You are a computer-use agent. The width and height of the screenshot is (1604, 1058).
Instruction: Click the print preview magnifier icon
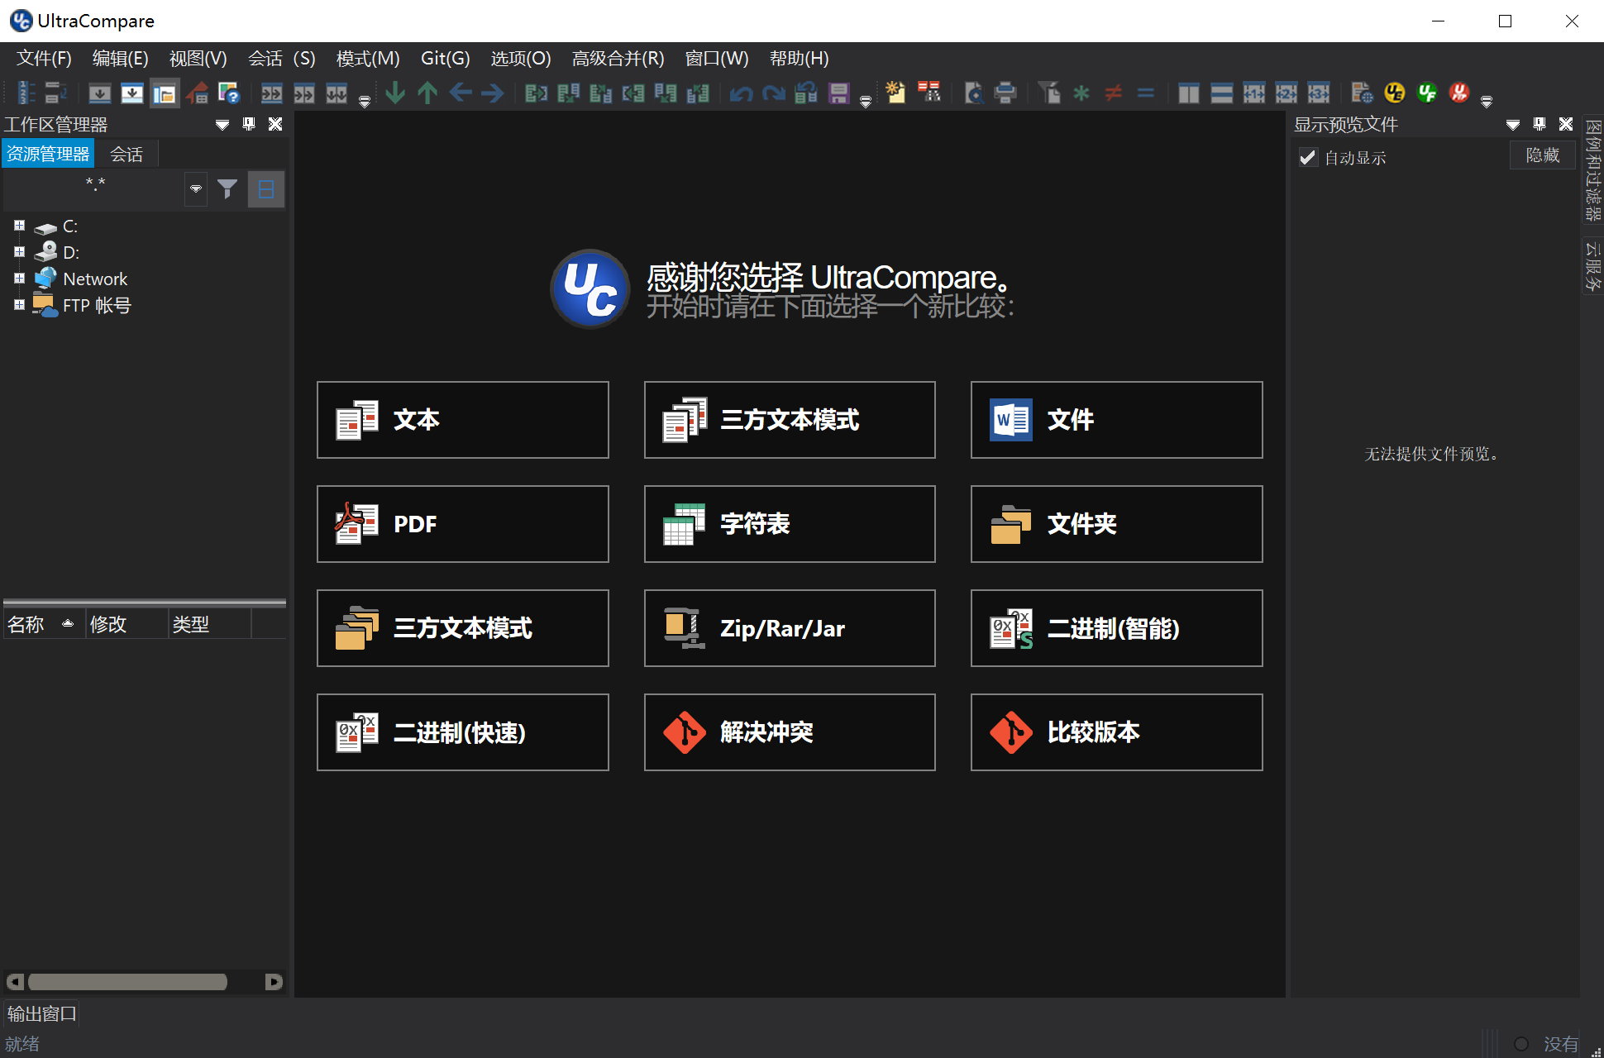click(974, 93)
